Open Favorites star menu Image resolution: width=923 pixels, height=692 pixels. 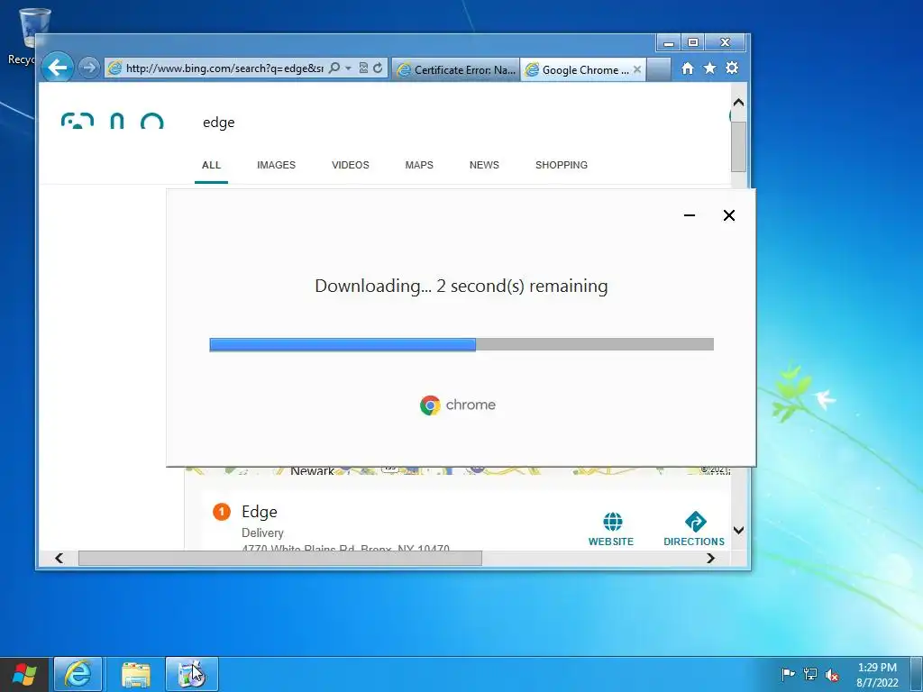(x=710, y=68)
